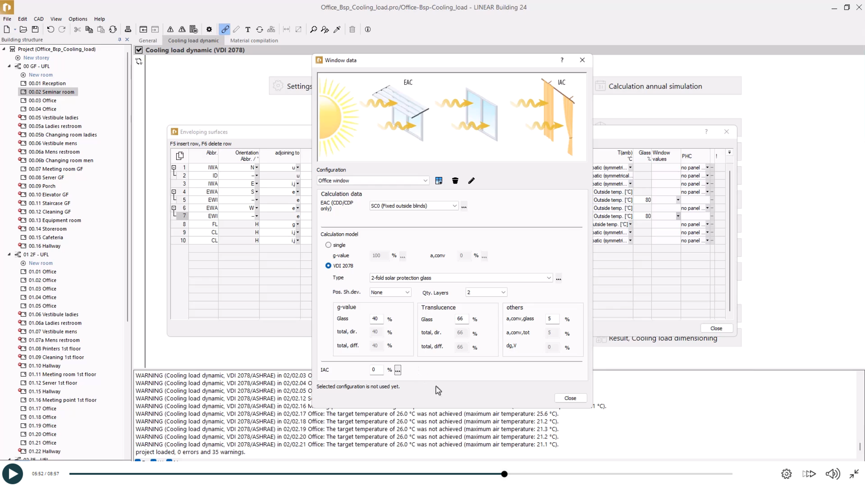Click the Info icon in toolbar
This screenshot has height=486, width=865.
pyautogui.click(x=368, y=30)
